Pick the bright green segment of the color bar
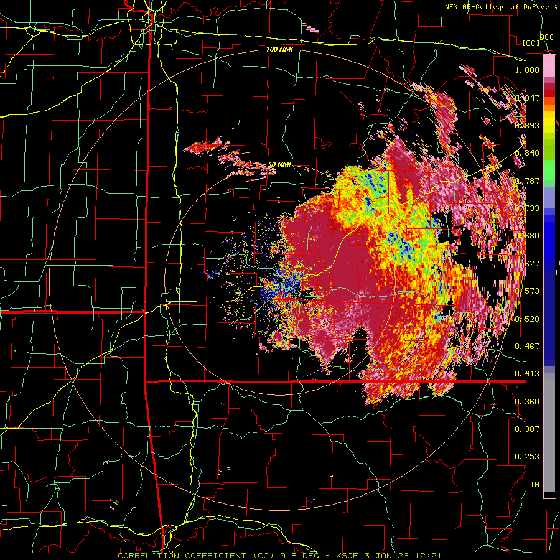Viewport: 560px width, 560px height. pos(549,169)
